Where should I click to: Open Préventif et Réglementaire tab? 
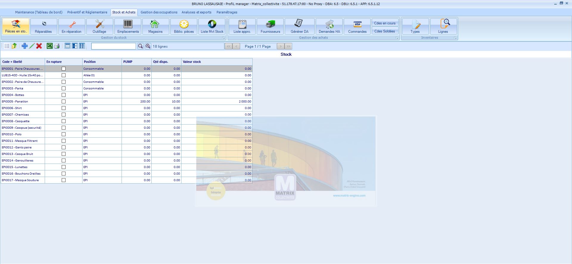(x=87, y=12)
